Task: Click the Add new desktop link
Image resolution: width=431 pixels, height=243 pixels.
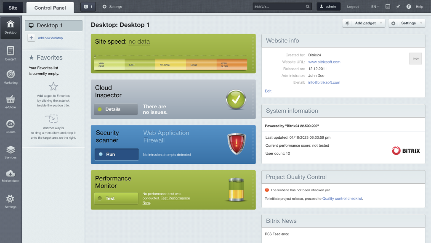Action: 51,38
